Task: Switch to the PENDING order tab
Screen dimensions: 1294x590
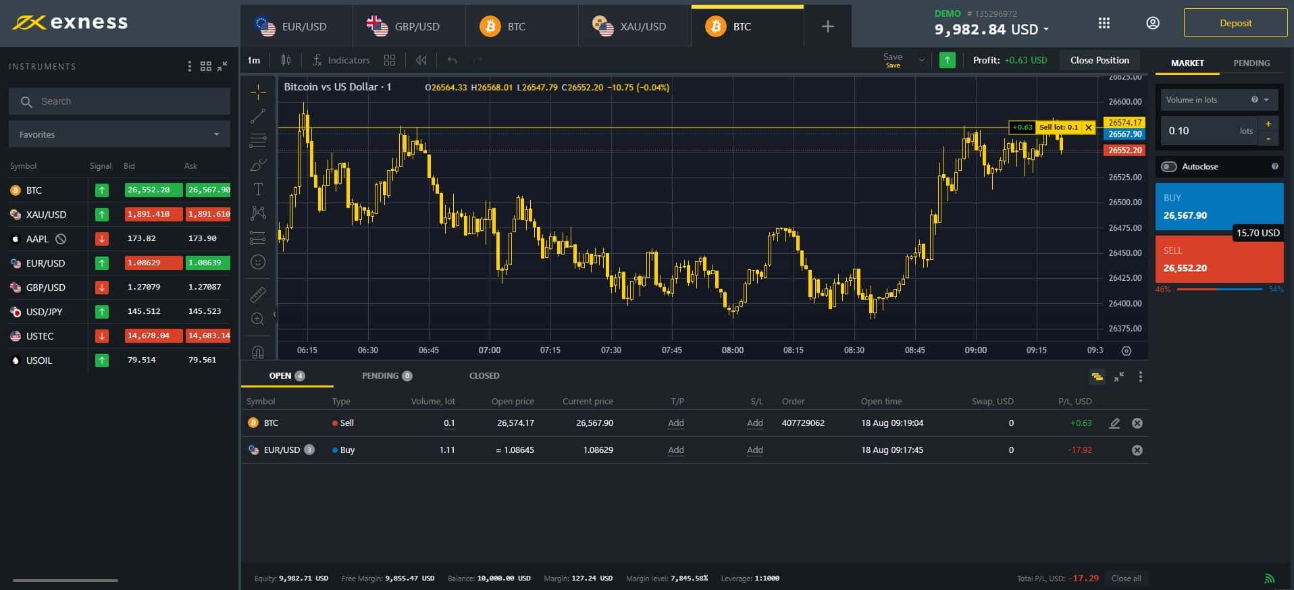Action: pyautogui.click(x=1251, y=63)
